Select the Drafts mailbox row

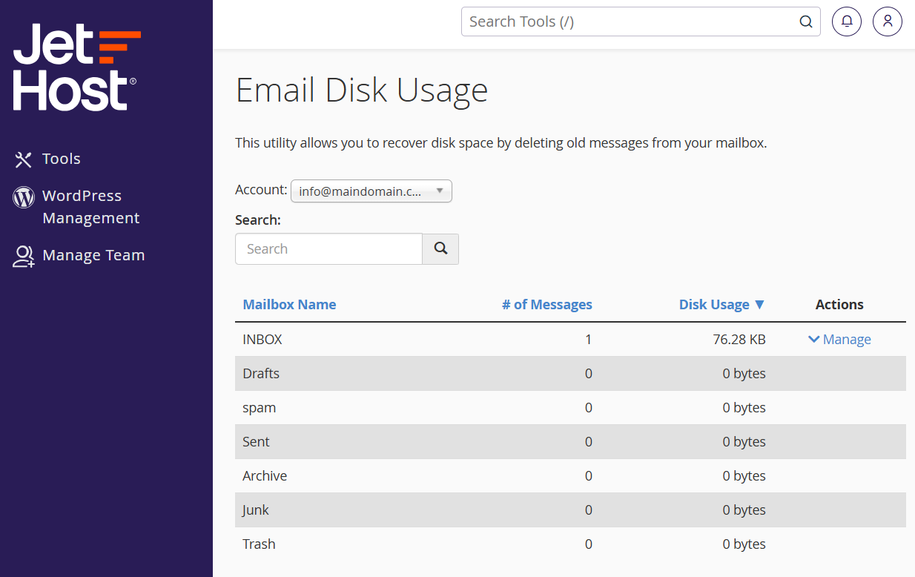click(x=570, y=374)
